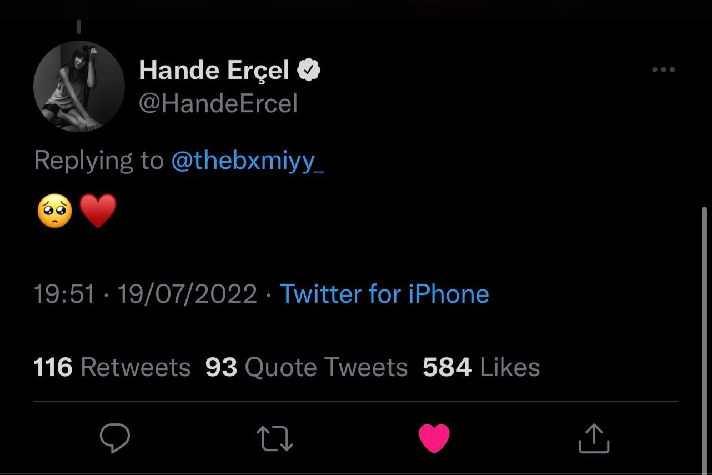Open the @HandeErcel handle
Screen dimensions: 712x475
click(x=218, y=104)
